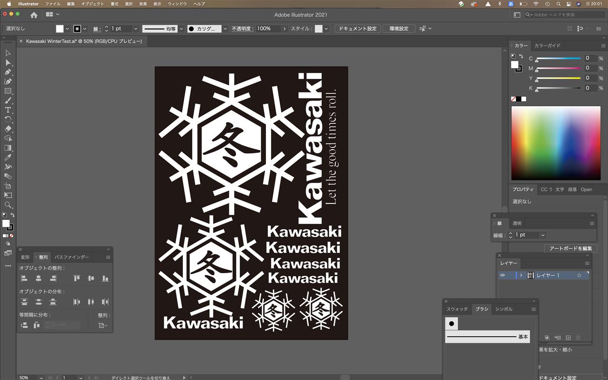Image resolution: width=608 pixels, height=380 pixels.
Task: Open the 効果 menu
Action: (143, 4)
